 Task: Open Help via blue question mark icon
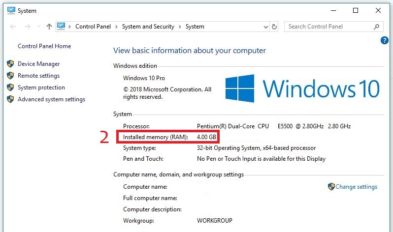(x=385, y=40)
